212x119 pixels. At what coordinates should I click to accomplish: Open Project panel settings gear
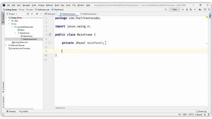coord(37,14)
